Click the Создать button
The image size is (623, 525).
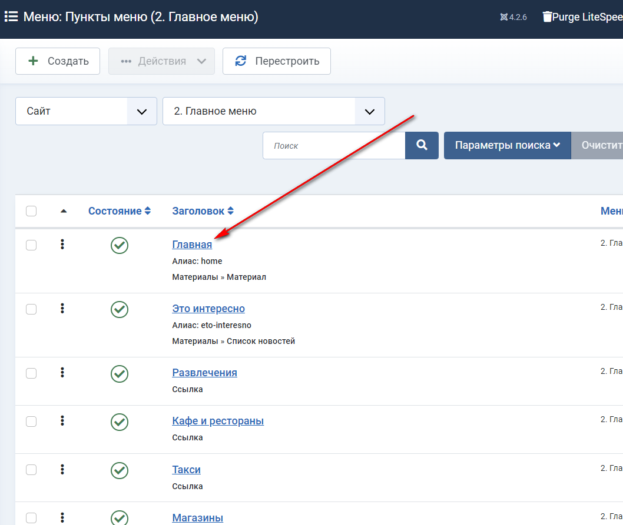click(x=58, y=61)
